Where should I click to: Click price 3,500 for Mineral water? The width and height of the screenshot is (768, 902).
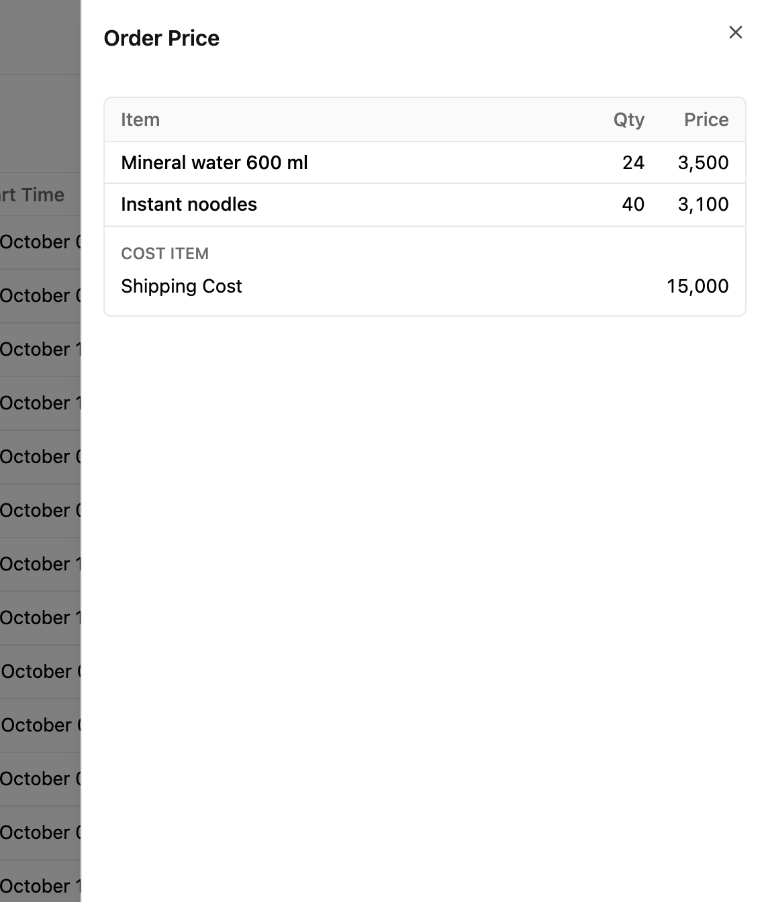point(703,162)
